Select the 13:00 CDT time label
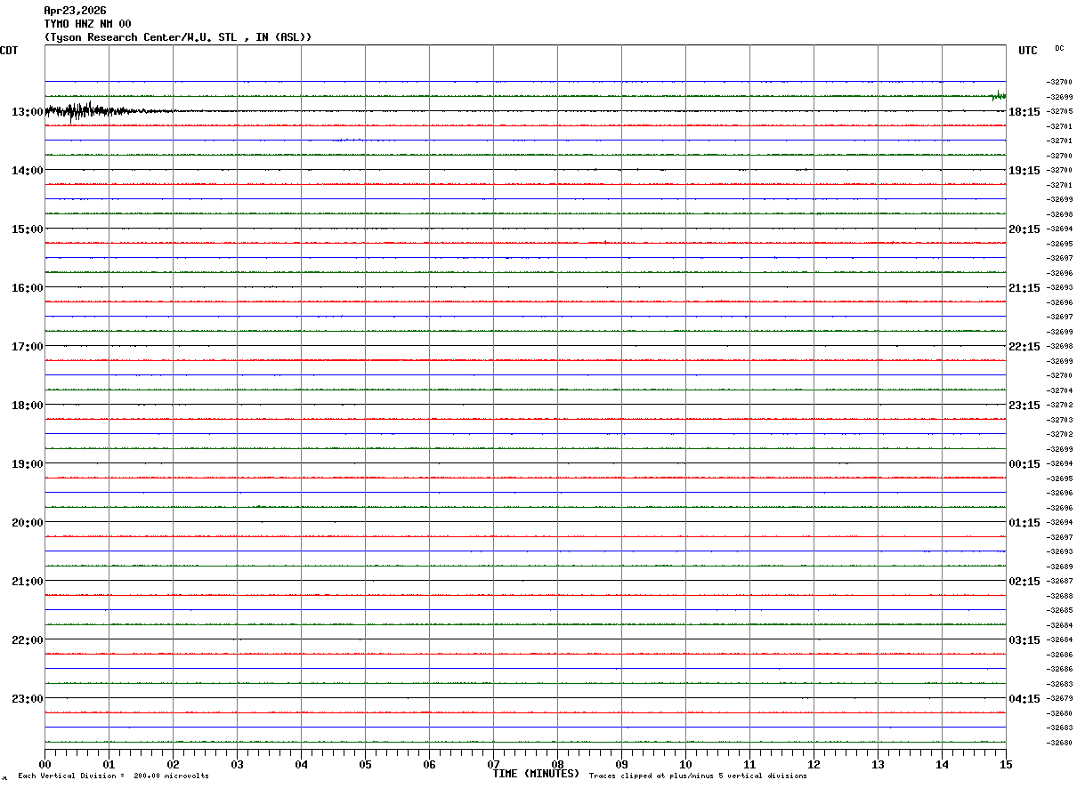Screen dimensions: 1077x788 28,112
